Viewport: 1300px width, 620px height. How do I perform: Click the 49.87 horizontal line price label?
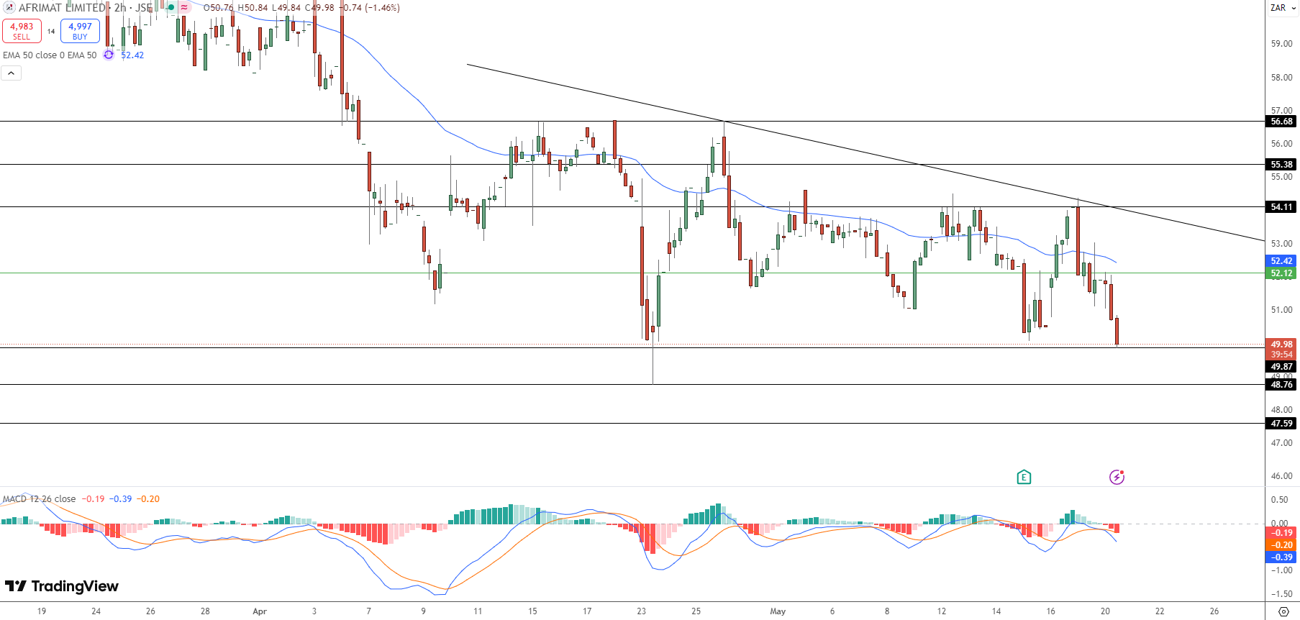click(1281, 367)
